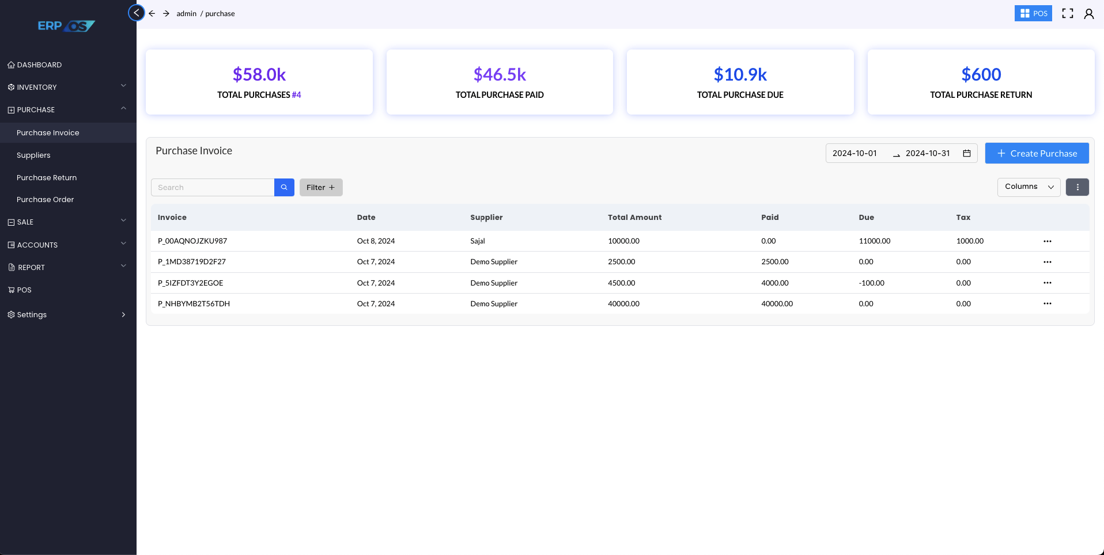
Task: Click the browser-style back arrow icon
Action: tap(152, 13)
